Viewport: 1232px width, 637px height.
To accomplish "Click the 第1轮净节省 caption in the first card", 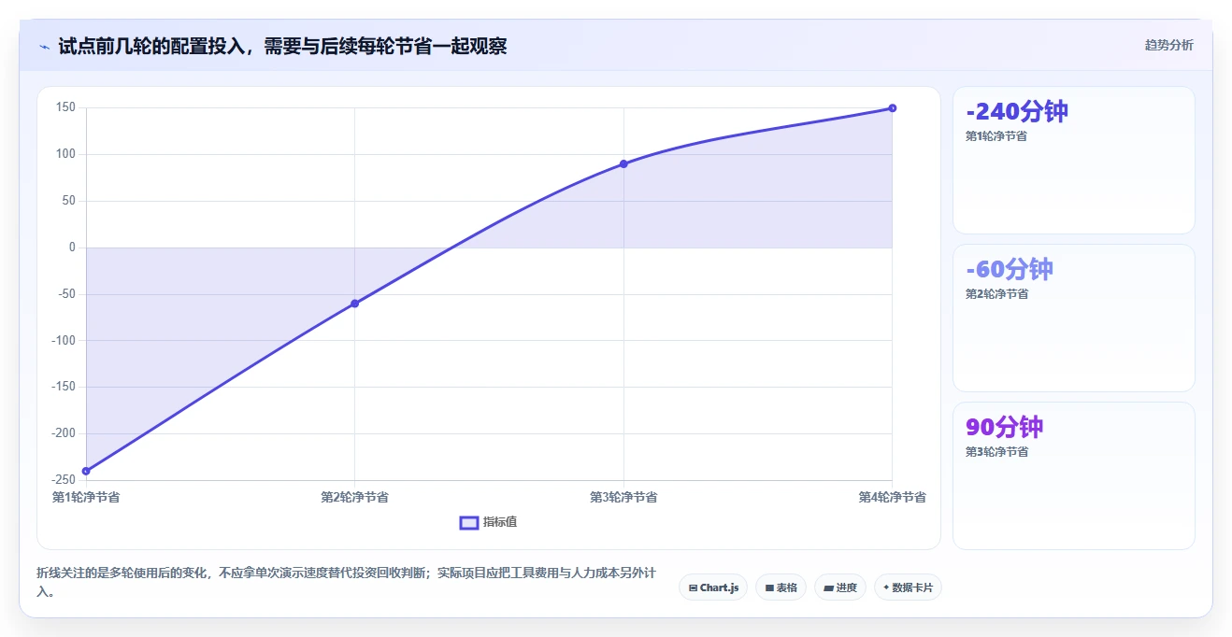I will pos(996,136).
